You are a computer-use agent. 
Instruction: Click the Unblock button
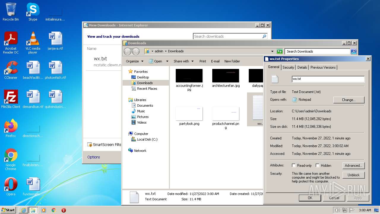pyautogui.click(x=353, y=175)
